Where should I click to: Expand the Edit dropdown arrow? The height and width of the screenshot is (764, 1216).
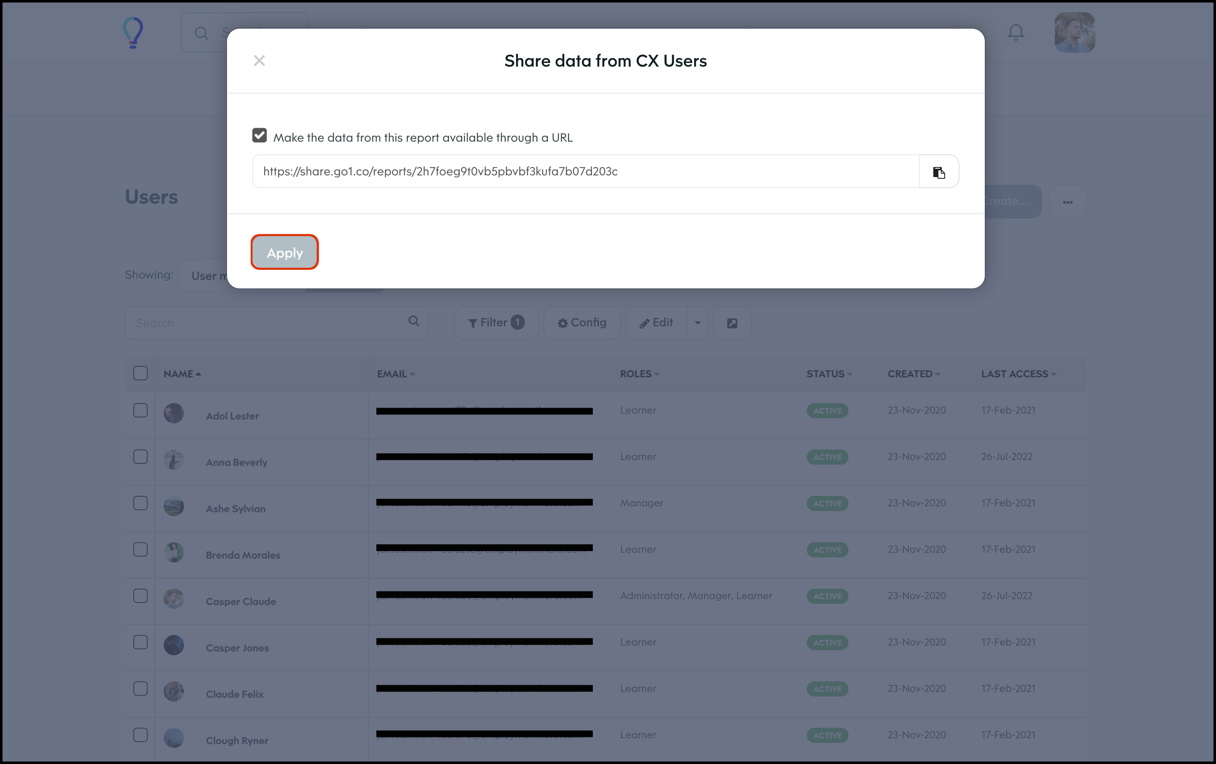(697, 323)
